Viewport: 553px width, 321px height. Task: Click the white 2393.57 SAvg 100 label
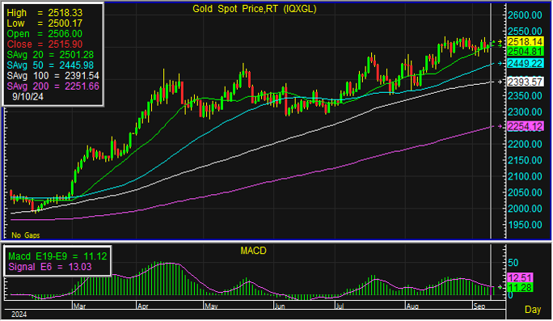point(526,82)
